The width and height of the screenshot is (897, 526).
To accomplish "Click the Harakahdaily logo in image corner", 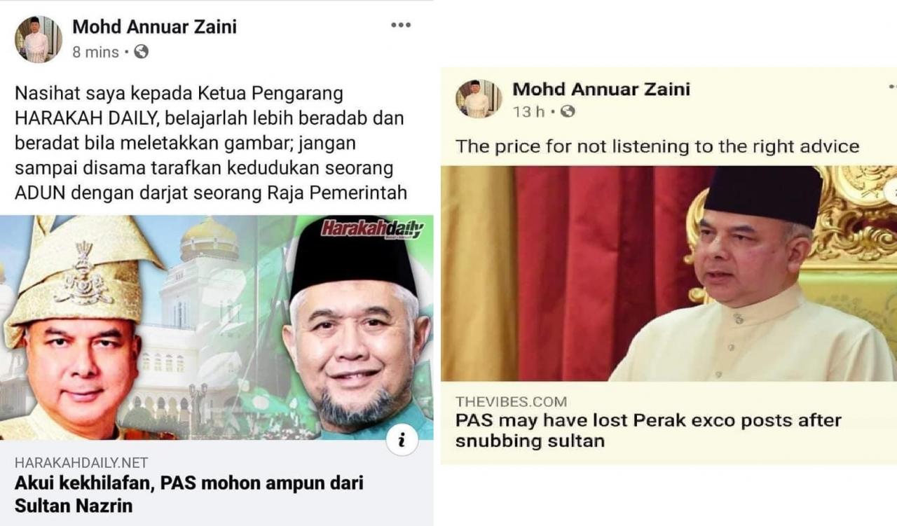I will 371,229.
